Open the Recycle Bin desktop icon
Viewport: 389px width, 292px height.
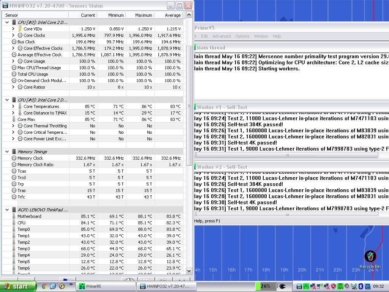370,259
